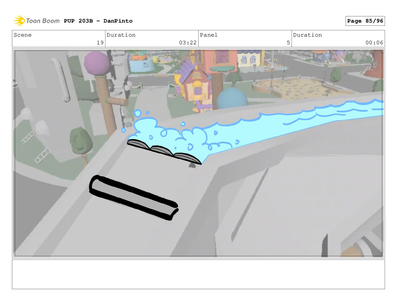
Task: Select the scene number 19
Action: tap(100, 43)
